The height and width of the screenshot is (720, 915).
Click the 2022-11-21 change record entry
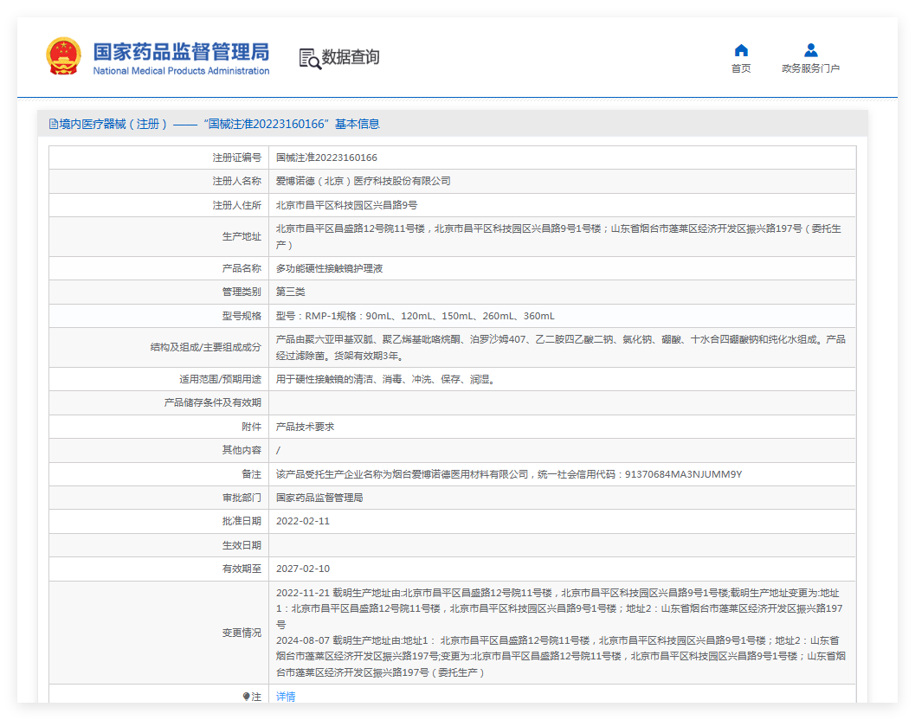[560, 608]
